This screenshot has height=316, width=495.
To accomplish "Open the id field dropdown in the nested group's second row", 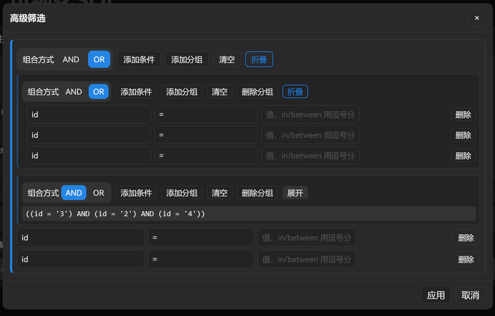I will (89, 135).
